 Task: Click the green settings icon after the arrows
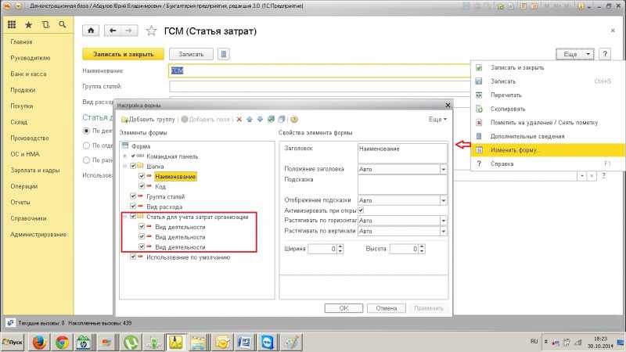(x=271, y=120)
